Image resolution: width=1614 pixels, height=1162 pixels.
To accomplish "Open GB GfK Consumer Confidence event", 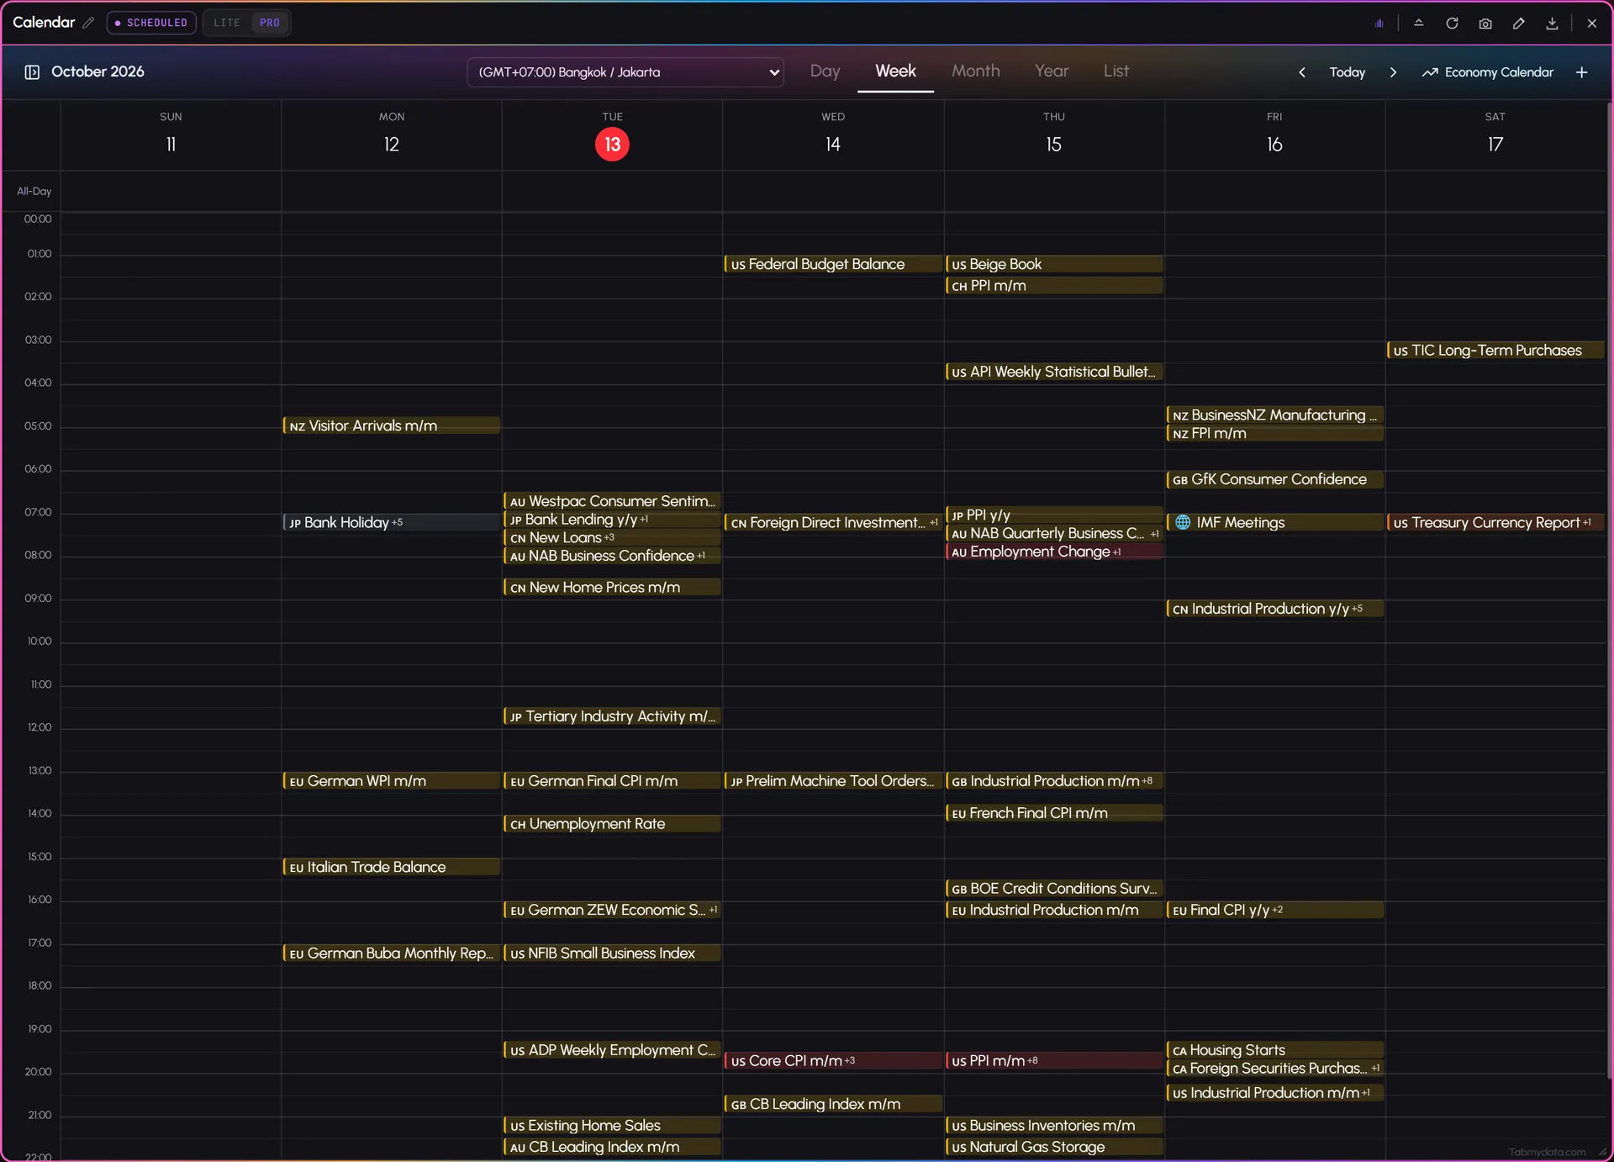I will coord(1274,479).
